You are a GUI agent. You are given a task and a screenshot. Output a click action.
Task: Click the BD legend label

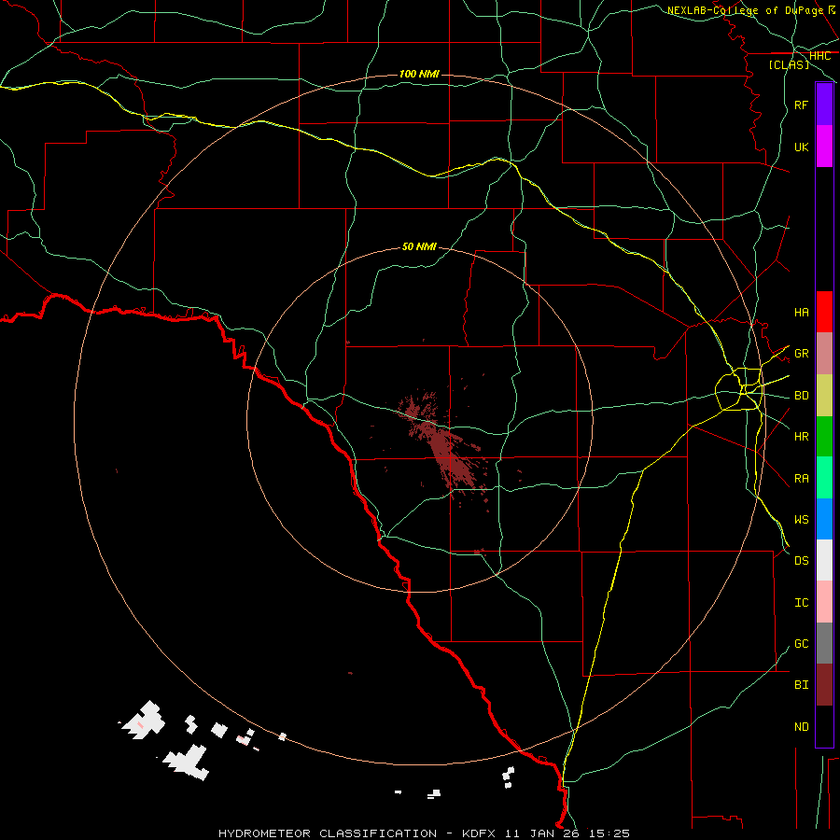[x=801, y=396]
